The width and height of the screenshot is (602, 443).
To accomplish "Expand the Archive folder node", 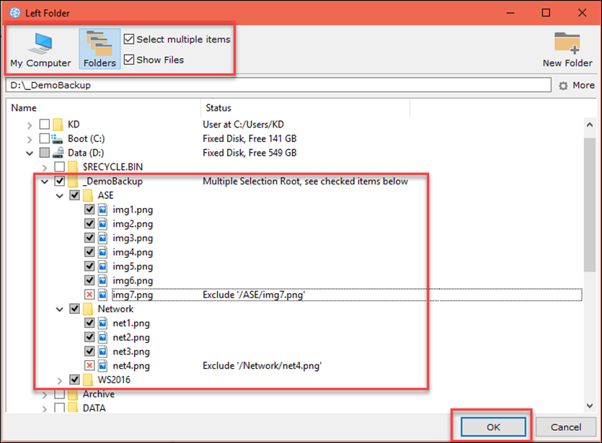I will 45,395.
